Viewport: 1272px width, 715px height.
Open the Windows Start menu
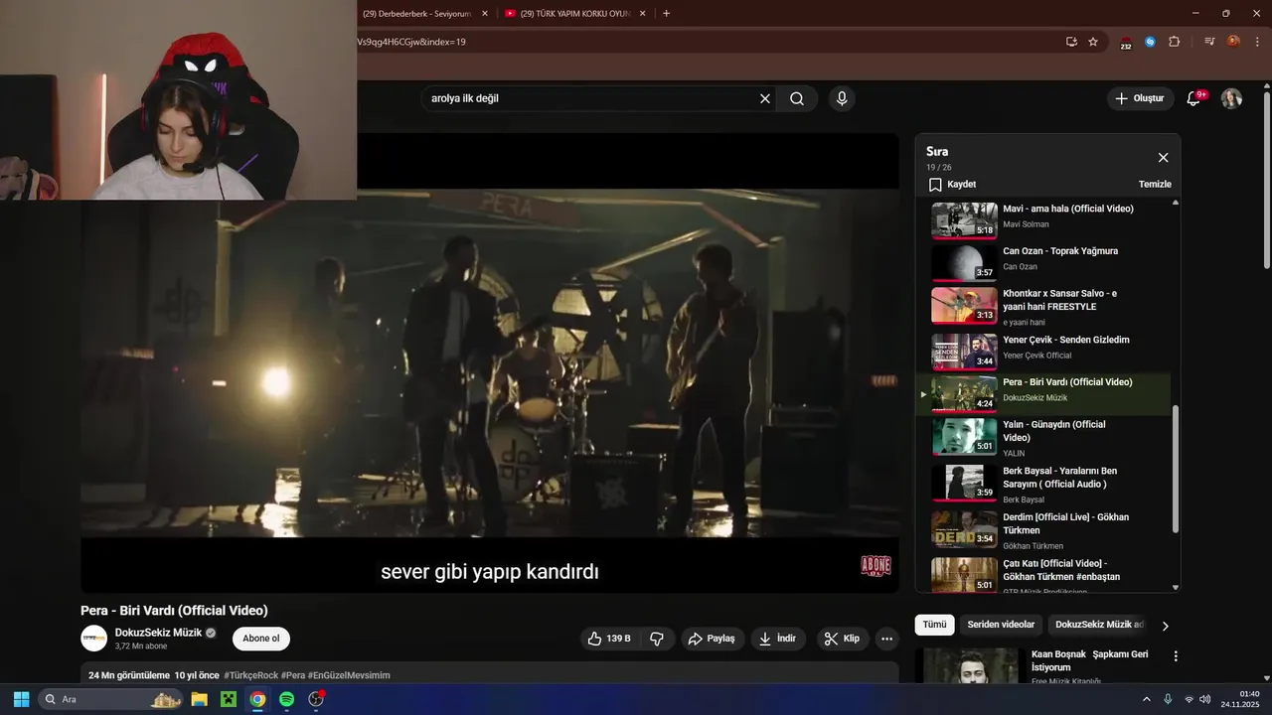pos(21,699)
